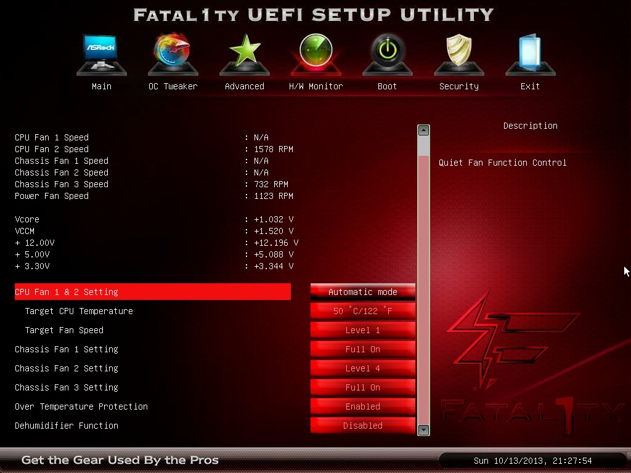
Task: Click the Chassis Fan 1 Speed label
Action: pos(62,161)
